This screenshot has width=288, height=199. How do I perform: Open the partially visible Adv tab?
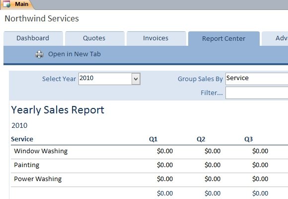[x=275, y=38]
